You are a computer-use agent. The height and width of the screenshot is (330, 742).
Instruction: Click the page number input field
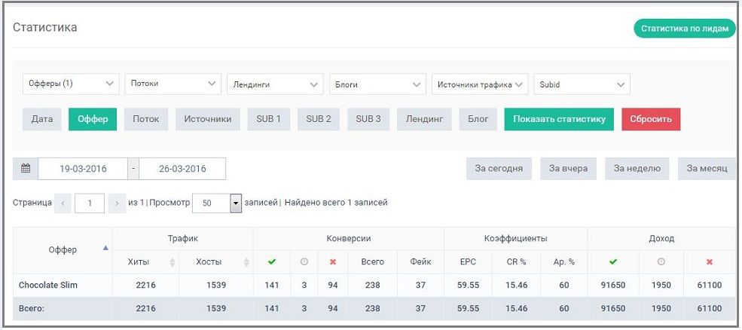(x=90, y=203)
